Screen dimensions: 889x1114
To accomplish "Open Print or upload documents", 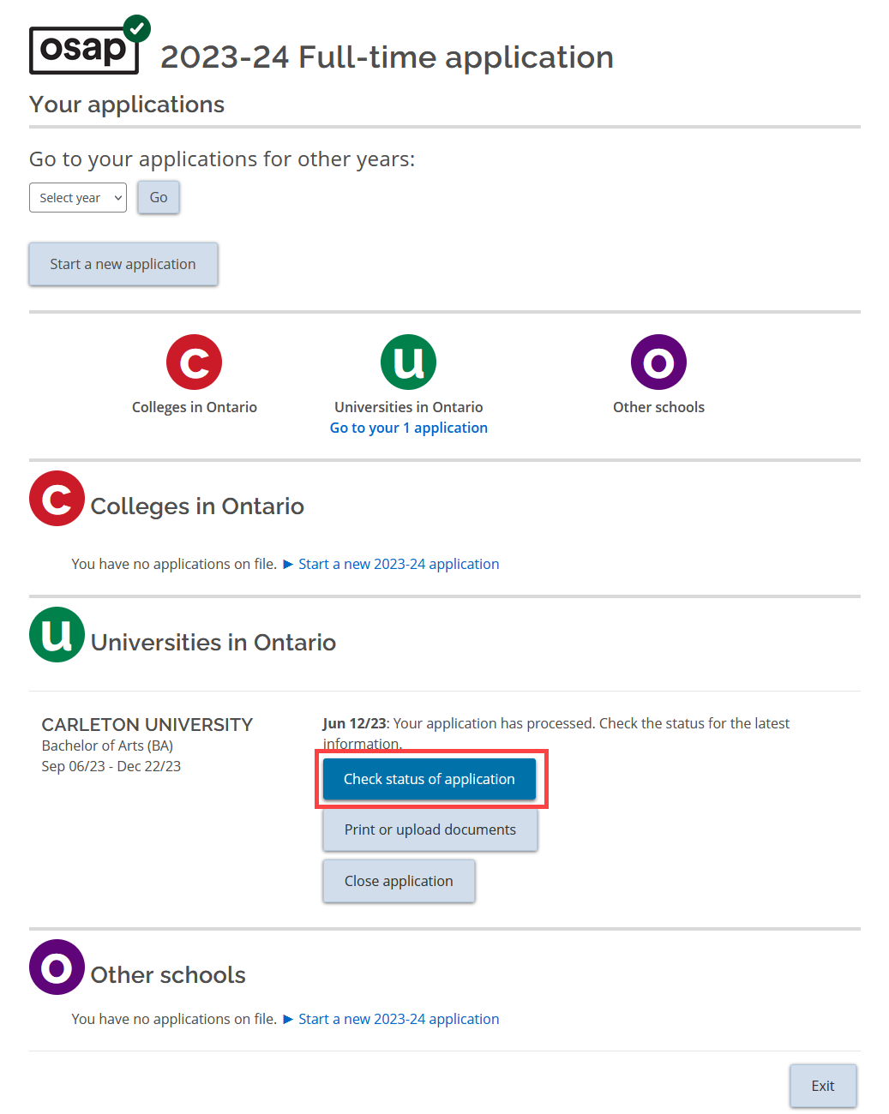I will click(x=429, y=830).
